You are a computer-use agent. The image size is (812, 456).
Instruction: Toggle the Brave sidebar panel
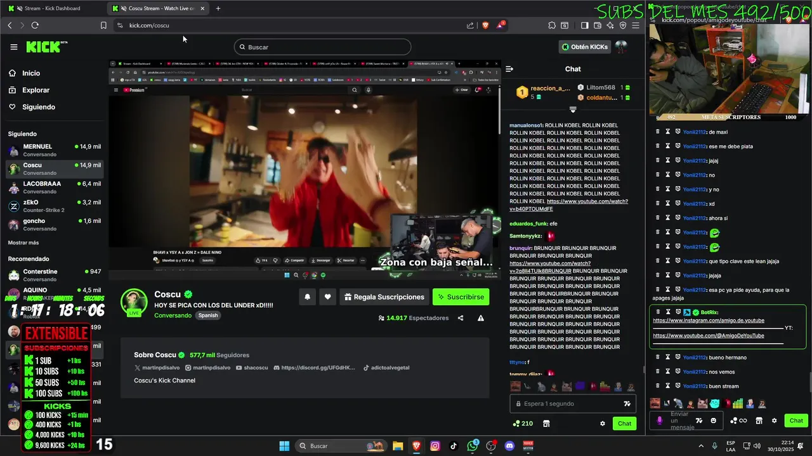(585, 25)
